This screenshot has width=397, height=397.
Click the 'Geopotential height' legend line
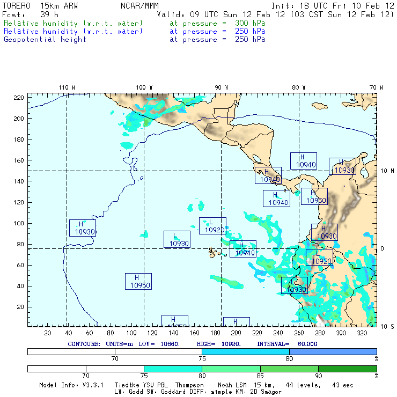click(134, 39)
